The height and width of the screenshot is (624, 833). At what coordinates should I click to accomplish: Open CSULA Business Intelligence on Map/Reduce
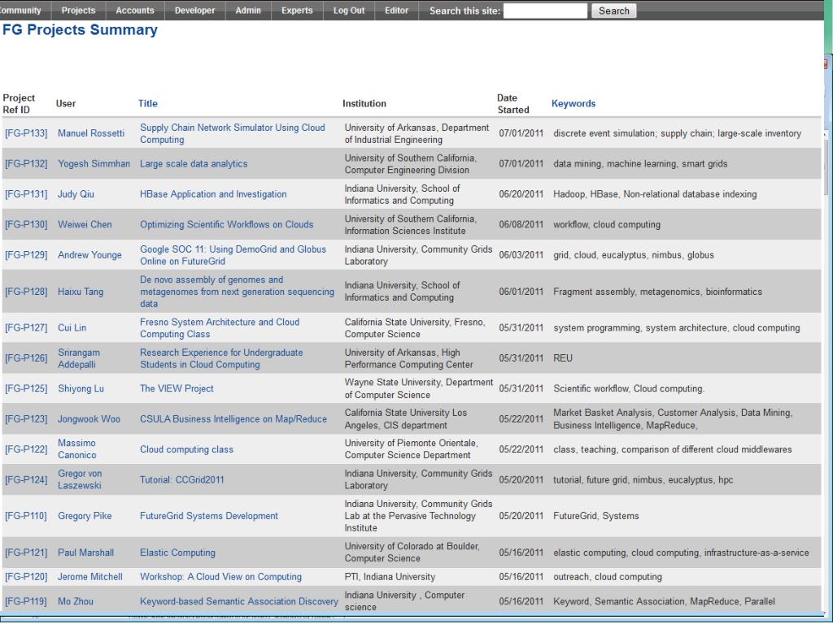pos(233,419)
